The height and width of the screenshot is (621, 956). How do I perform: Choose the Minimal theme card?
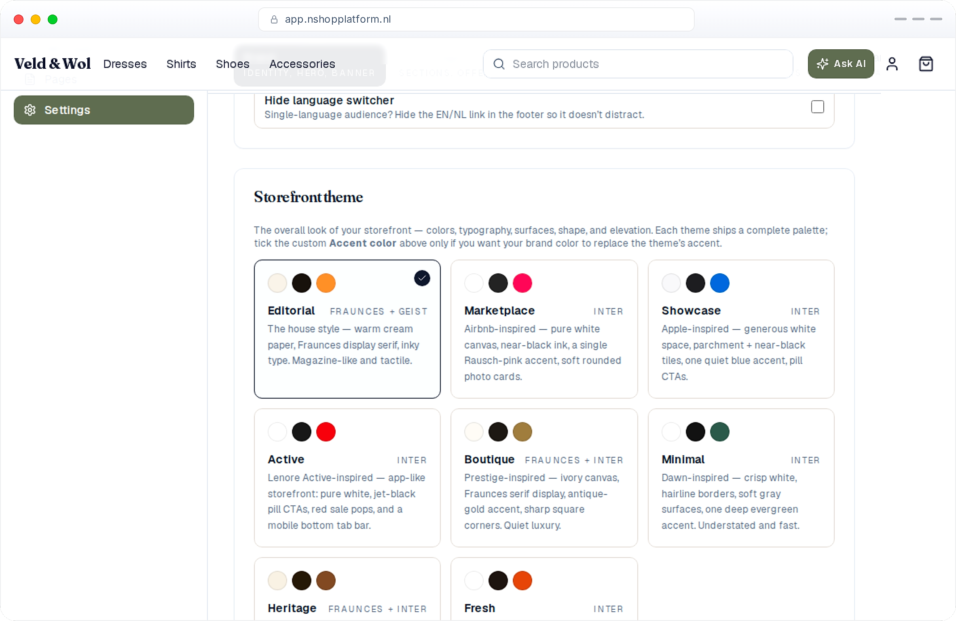(741, 478)
